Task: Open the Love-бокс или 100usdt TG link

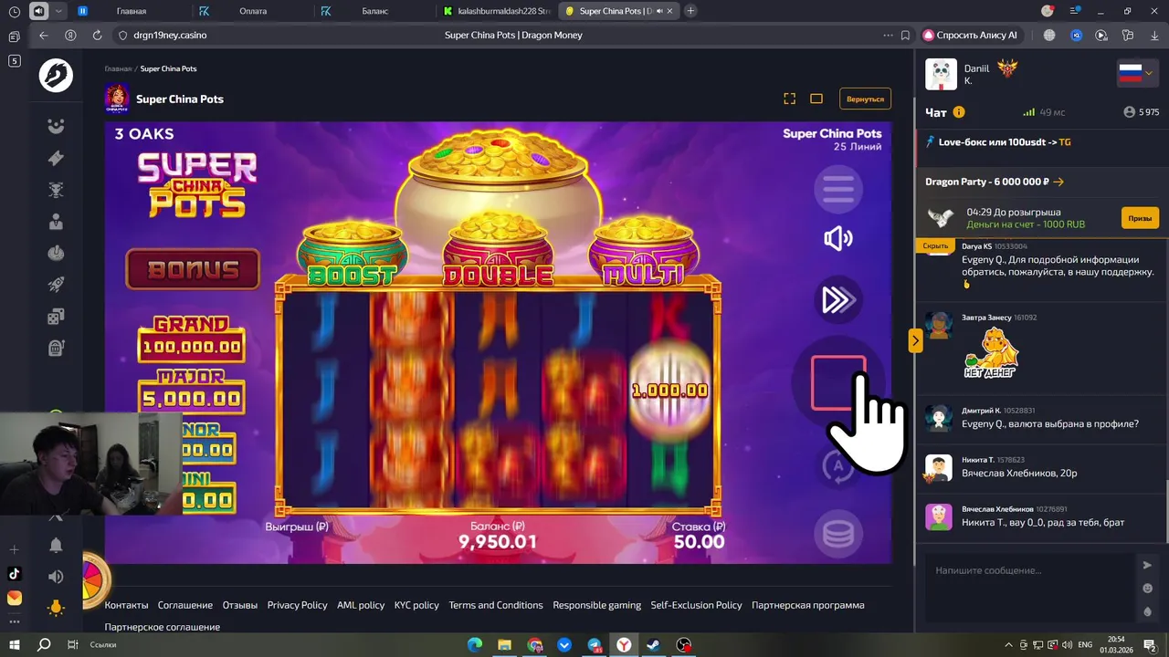Action: [998, 142]
